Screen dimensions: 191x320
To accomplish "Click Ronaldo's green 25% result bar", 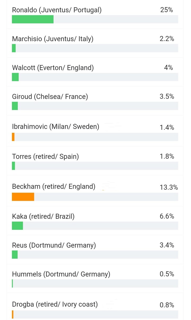I will click(x=33, y=19).
